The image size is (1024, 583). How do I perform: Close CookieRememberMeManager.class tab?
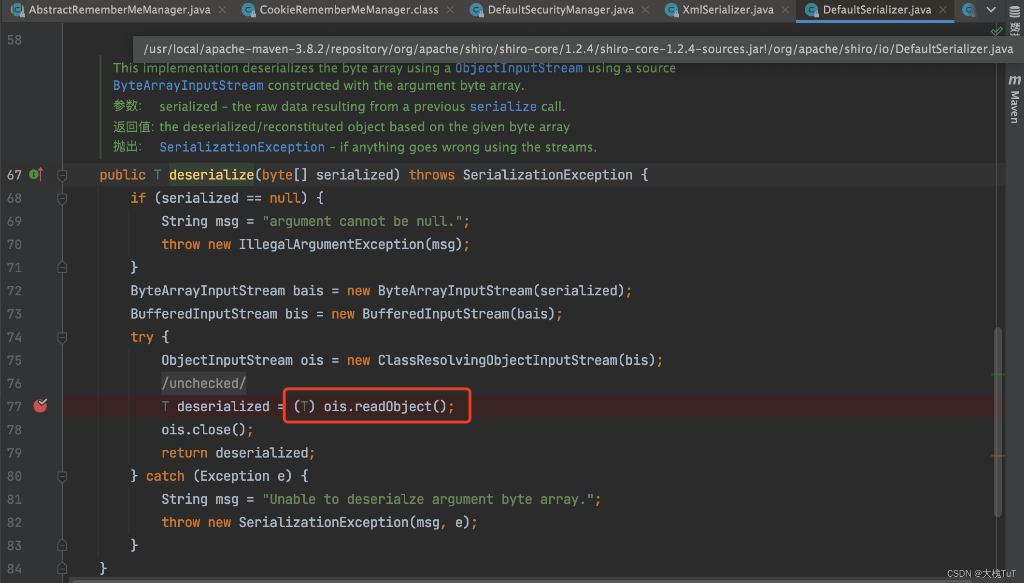[x=450, y=10]
